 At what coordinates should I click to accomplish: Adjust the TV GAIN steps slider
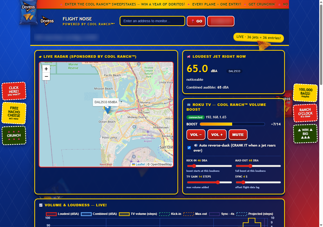point(209,182)
